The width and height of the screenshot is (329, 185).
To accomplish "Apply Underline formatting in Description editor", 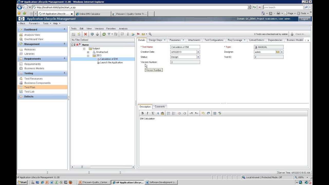I will [x=153, y=113].
